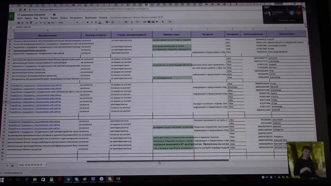Open Viber from the taskbar
The height and width of the screenshot is (186, 331).
click(x=93, y=179)
